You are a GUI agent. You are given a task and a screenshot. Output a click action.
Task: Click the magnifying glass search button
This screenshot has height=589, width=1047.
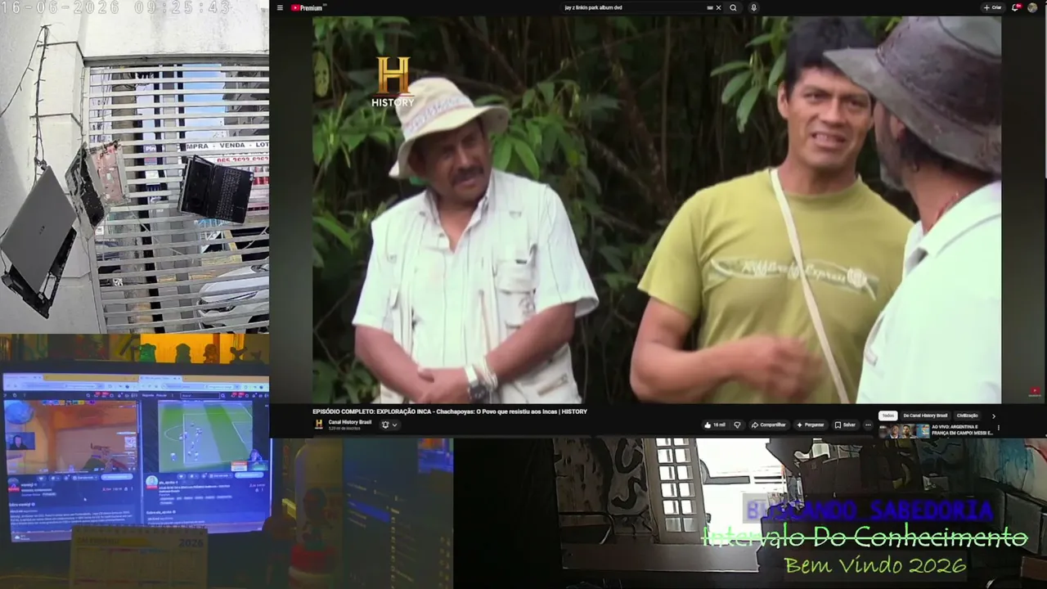pyautogui.click(x=733, y=8)
